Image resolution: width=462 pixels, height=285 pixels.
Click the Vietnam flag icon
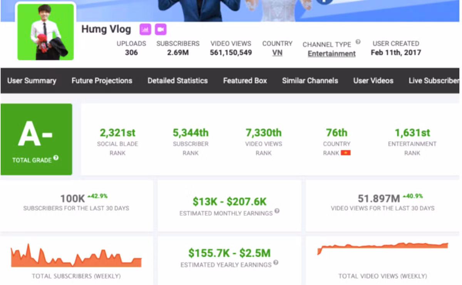point(345,153)
